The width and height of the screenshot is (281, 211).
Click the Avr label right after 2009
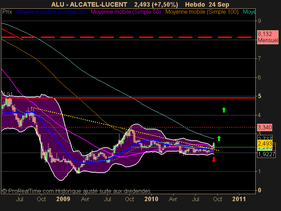85,199
